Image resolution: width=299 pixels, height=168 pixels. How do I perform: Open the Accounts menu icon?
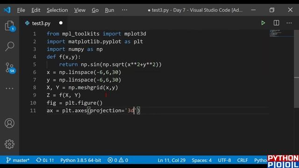pos(9,123)
